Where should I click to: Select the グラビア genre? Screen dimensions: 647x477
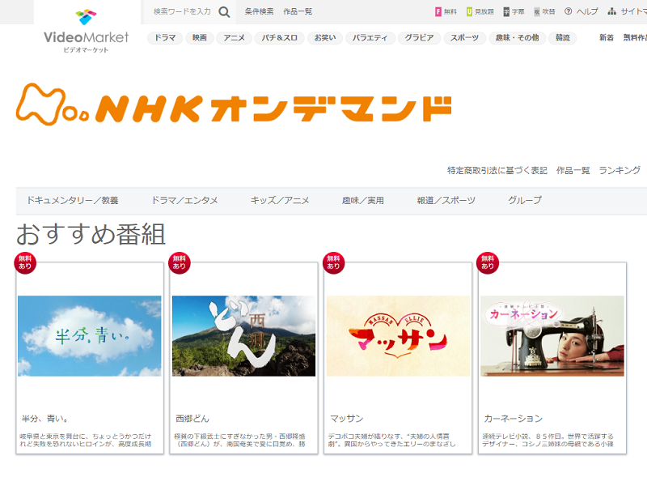[x=419, y=38]
